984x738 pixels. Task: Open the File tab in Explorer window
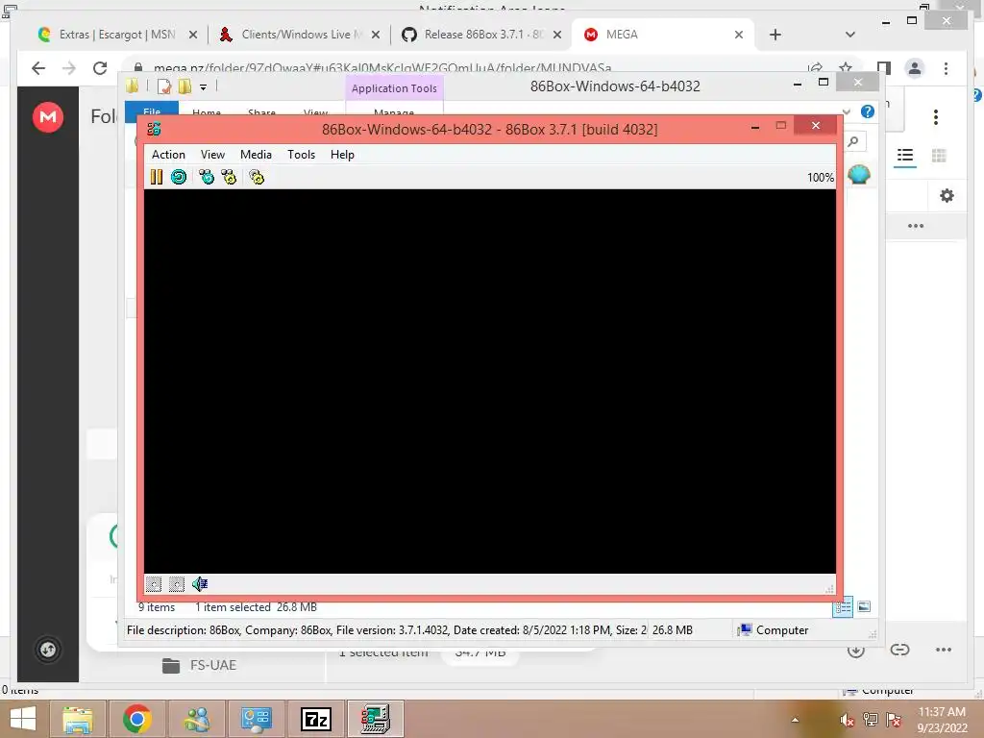(x=152, y=111)
